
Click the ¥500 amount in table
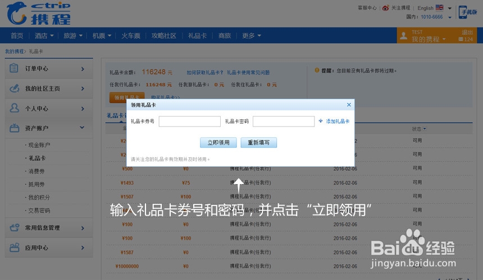(x=127, y=169)
